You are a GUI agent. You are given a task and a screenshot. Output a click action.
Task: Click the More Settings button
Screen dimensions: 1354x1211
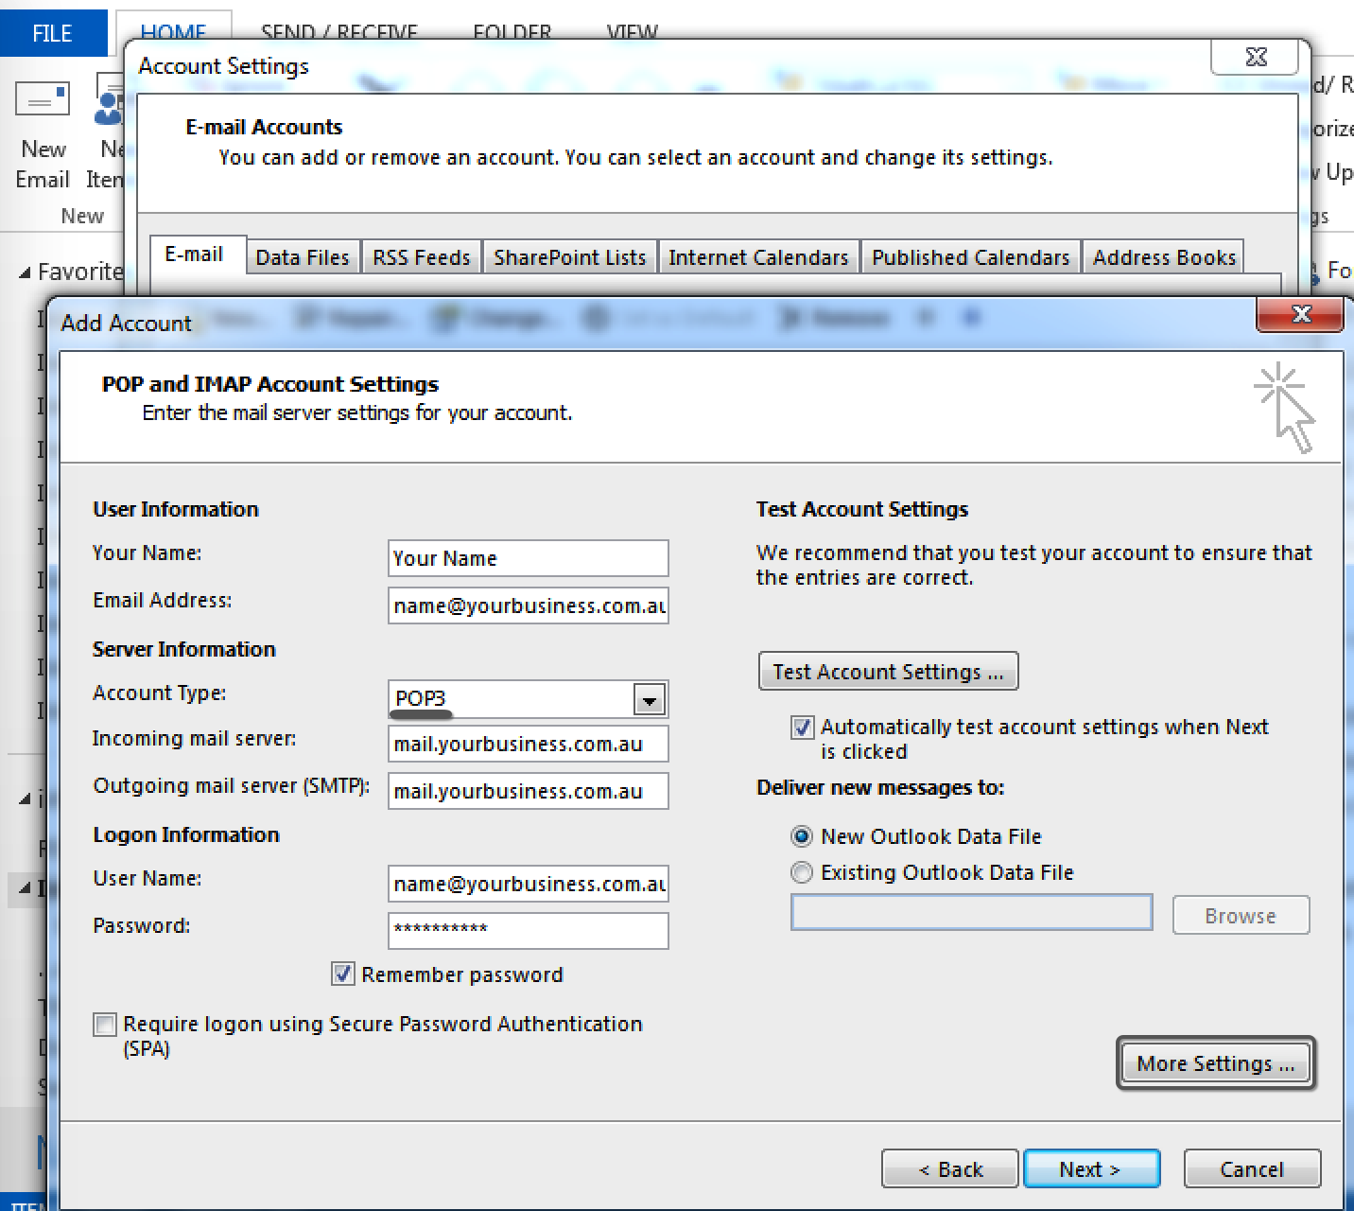coord(1216,1063)
